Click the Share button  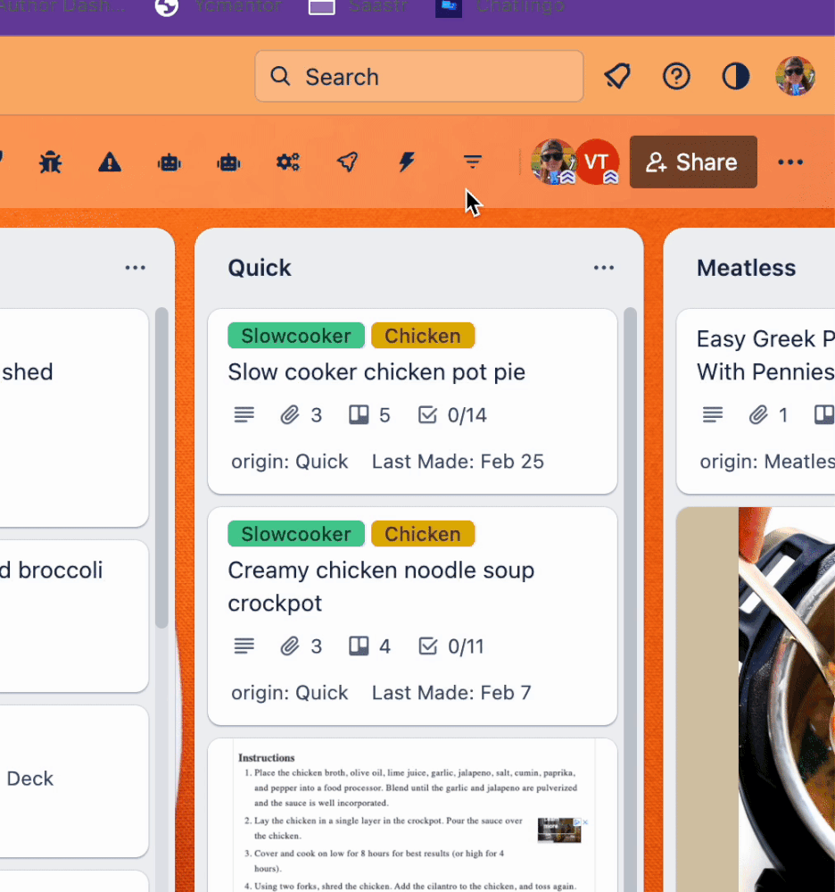[x=693, y=163]
